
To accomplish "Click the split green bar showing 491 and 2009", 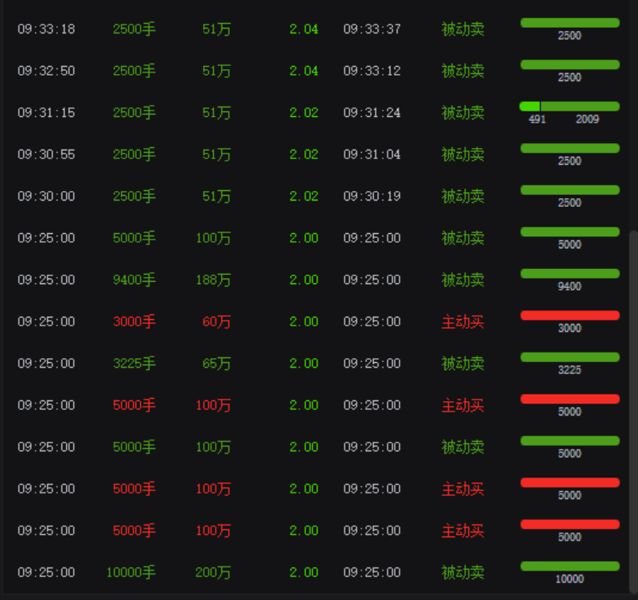I will pyautogui.click(x=569, y=107).
